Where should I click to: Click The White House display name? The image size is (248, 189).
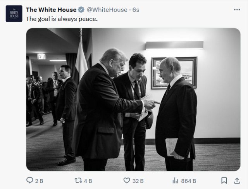[x=51, y=10]
